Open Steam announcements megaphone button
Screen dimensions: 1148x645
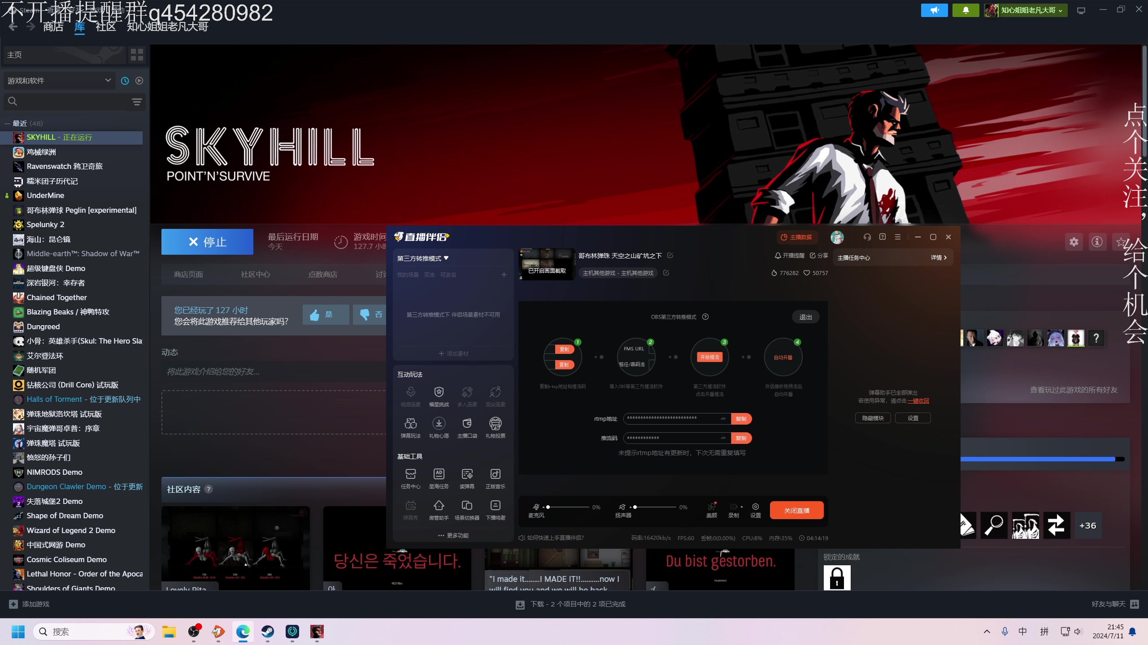click(x=935, y=10)
